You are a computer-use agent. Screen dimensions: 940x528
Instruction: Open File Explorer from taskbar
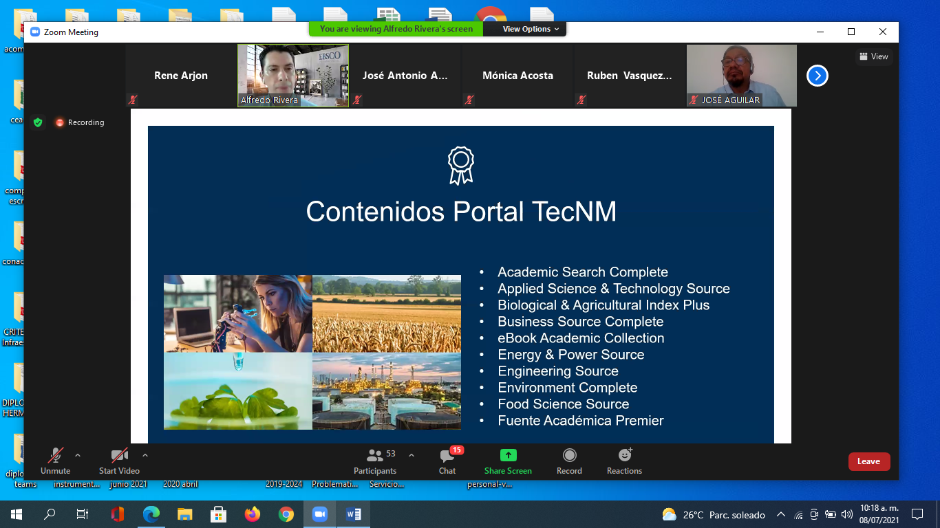point(185,514)
